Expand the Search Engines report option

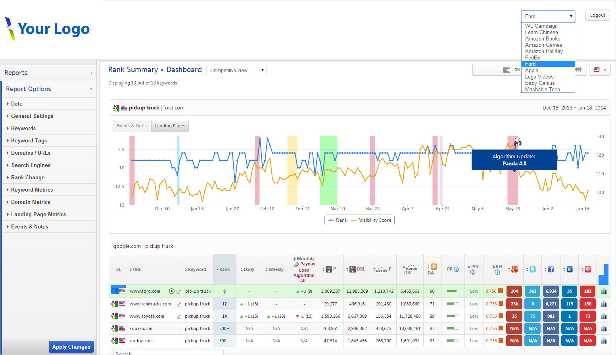pos(32,165)
